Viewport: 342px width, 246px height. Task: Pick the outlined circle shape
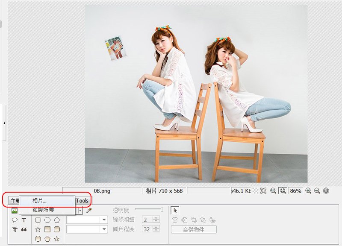pyautogui.click(x=47, y=220)
